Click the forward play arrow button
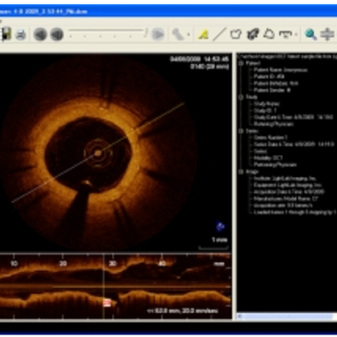337x337 pixels. (158, 35)
